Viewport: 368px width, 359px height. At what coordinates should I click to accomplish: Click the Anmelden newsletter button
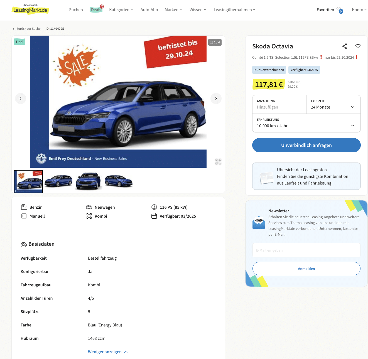(x=306, y=269)
